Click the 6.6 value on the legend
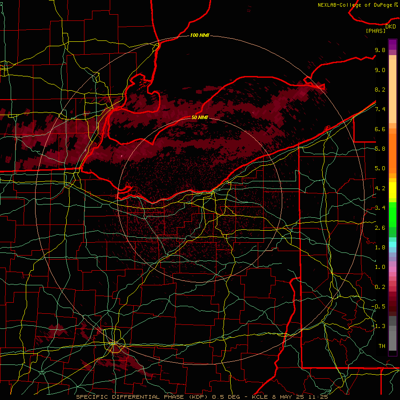Viewport: 400px width, 400px height. [x=380, y=129]
